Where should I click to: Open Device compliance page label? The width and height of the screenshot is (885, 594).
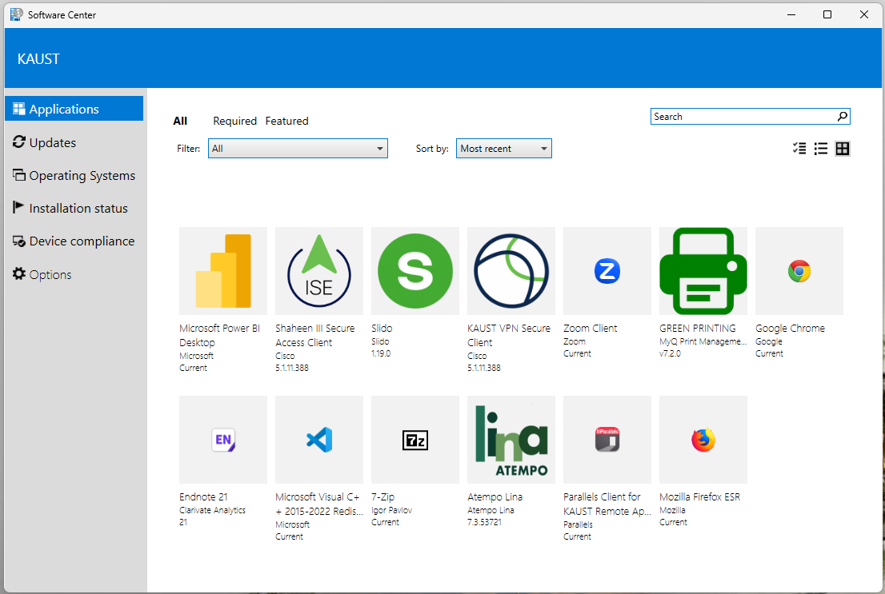(82, 241)
